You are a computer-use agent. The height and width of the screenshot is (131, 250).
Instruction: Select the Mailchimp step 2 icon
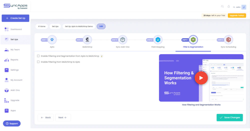pyautogui.click(x=87, y=40)
